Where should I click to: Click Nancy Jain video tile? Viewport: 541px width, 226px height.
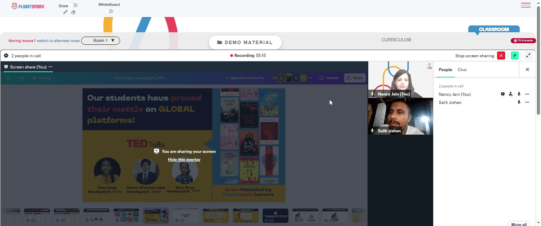point(400,79)
